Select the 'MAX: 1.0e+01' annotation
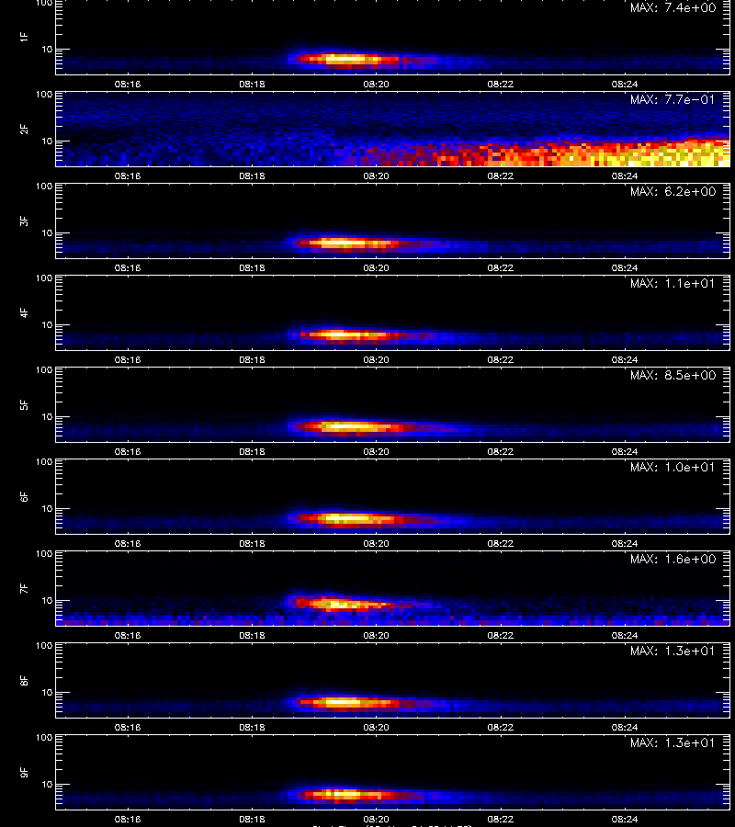 click(673, 468)
